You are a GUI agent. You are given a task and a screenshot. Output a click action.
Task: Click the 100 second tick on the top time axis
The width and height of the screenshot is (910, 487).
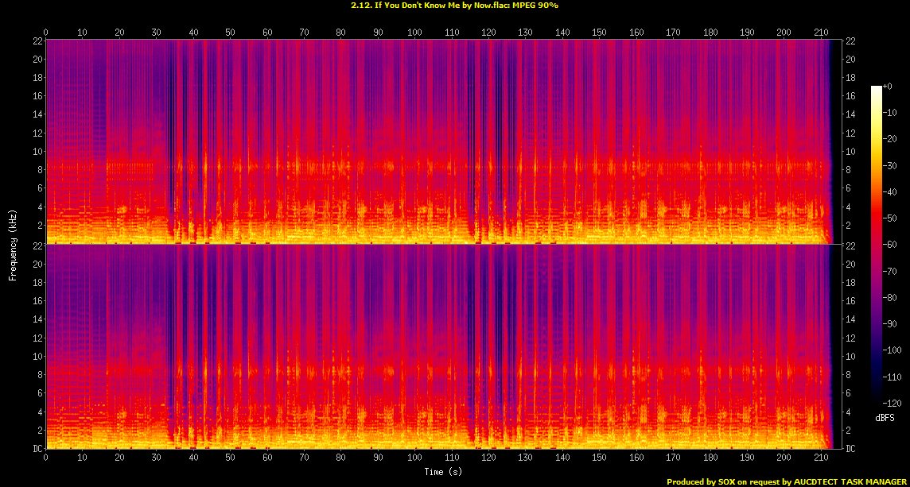click(414, 33)
